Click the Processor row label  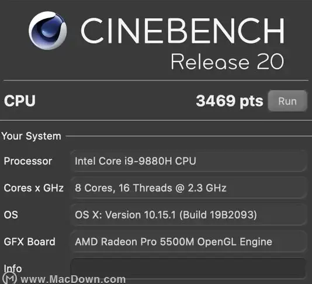point(28,161)
